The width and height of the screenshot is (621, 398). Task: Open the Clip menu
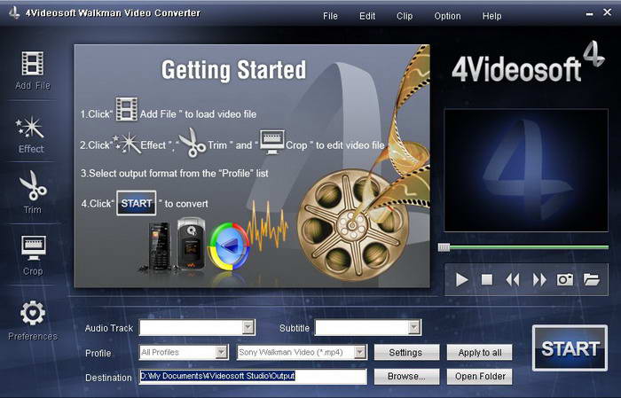pyautogui.click(x=405, y=16)
